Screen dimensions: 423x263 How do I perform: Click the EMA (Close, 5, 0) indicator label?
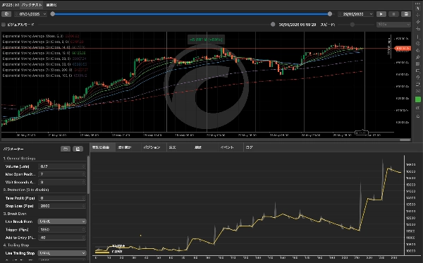pos(33,36)
